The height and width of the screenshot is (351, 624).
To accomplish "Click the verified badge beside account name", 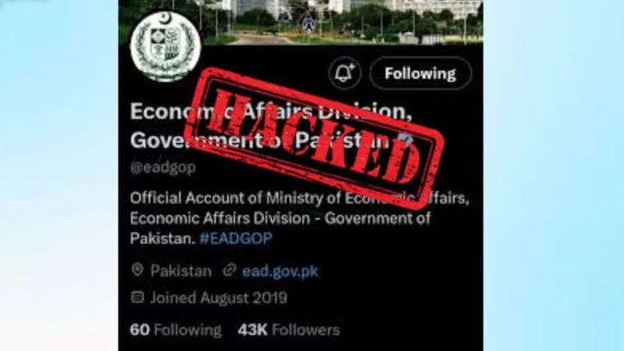I will (x=405, y=140).
